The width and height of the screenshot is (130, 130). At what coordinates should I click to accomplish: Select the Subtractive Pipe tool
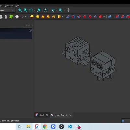pos(90,17)
